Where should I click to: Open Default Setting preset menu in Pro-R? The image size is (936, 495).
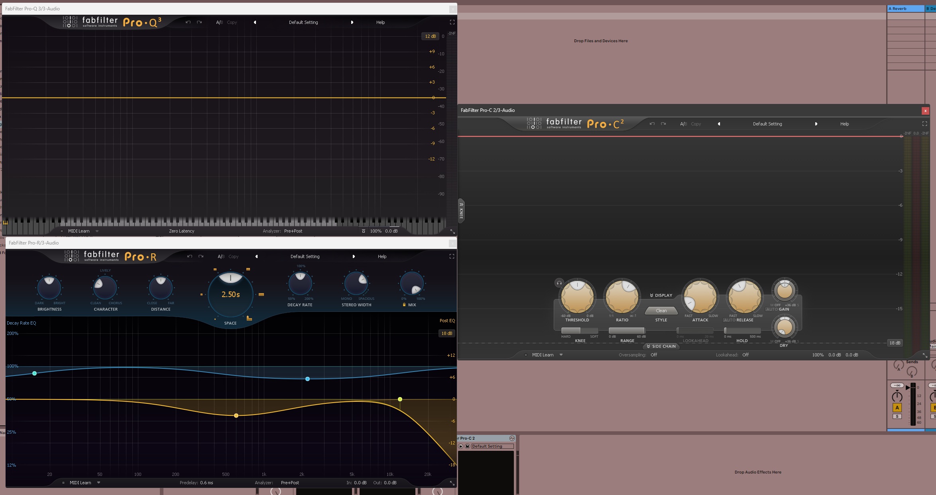point(305,256)
